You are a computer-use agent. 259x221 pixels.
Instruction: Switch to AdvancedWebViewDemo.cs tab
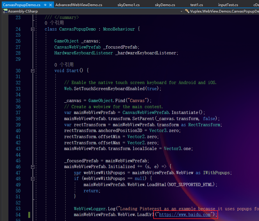(79, 5)
